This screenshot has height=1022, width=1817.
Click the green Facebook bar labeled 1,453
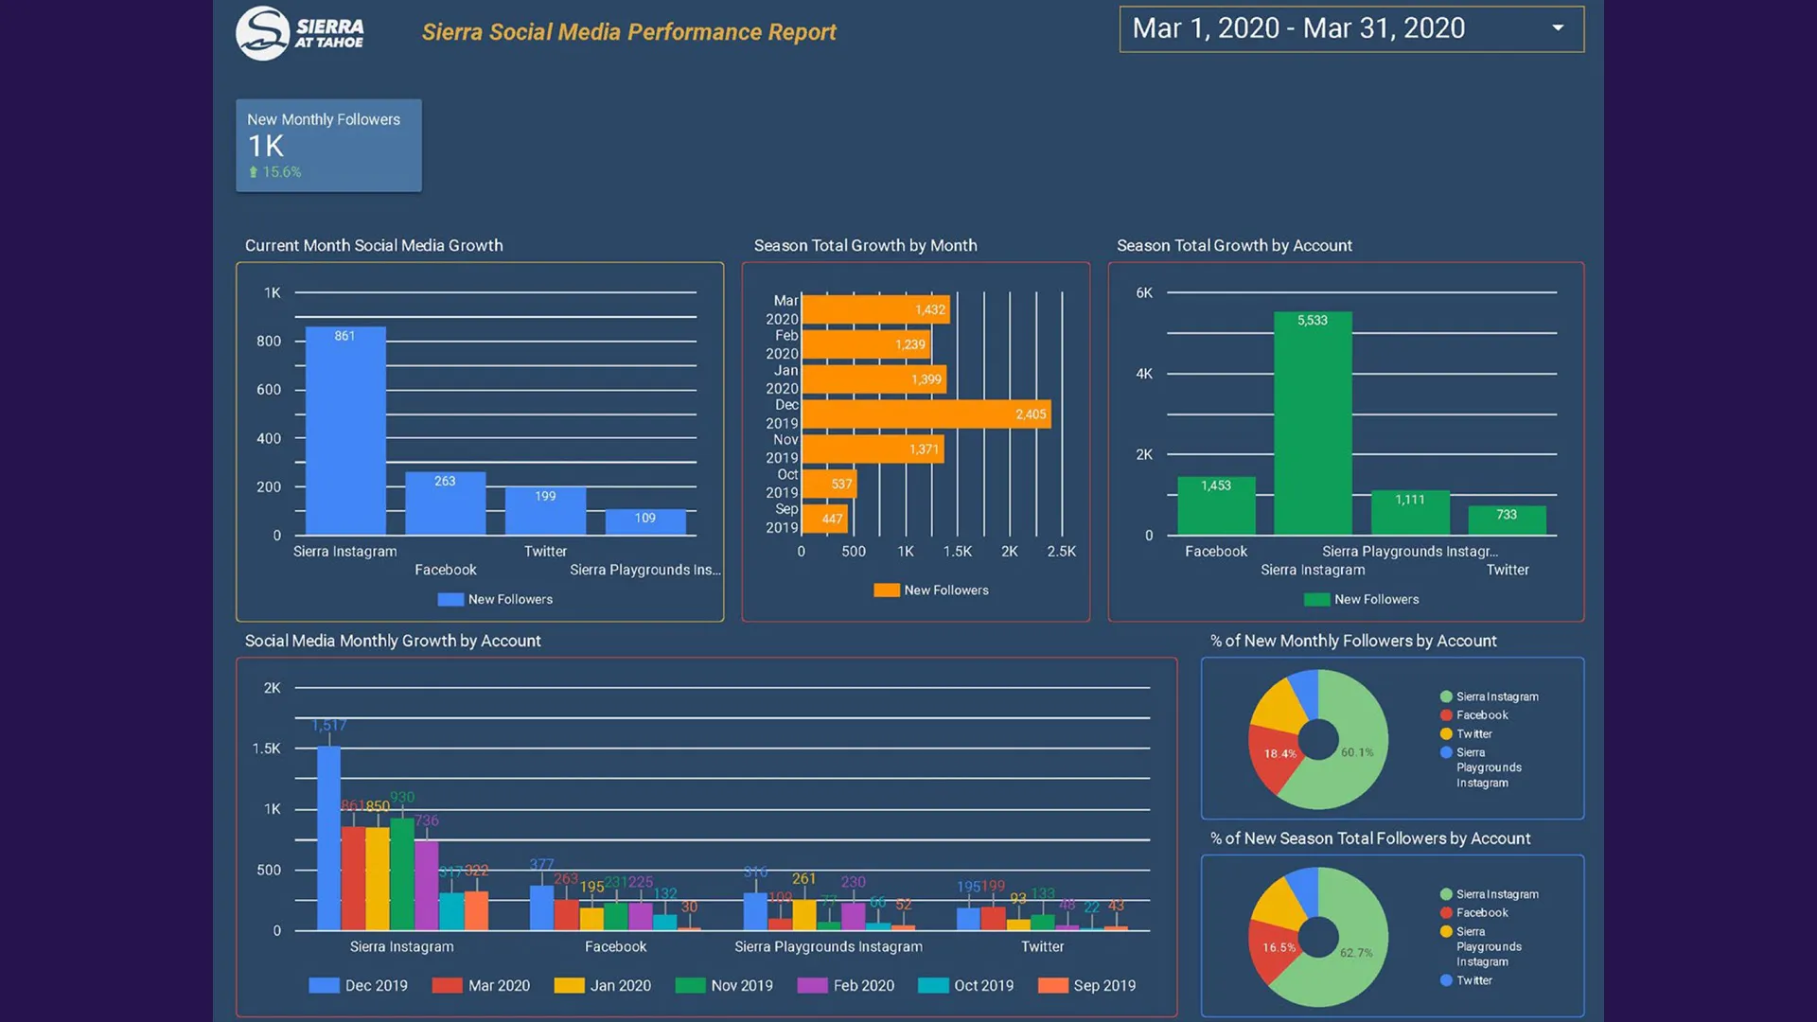(1216, 506)
